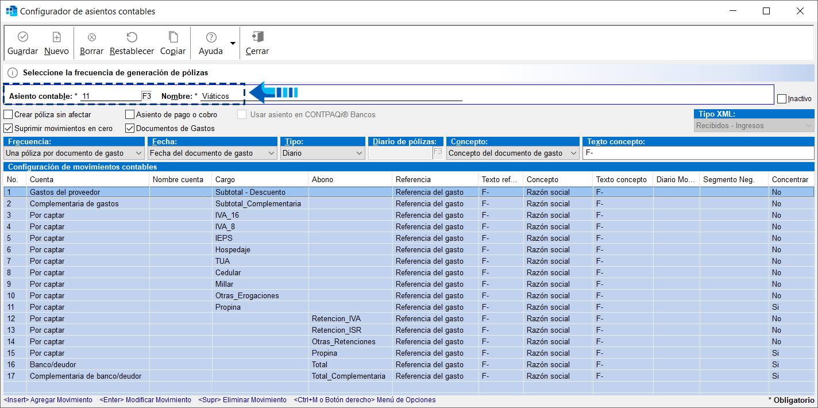
Task: Uncheck Suprimir movimientos en cero
Action: click(8, 128)
